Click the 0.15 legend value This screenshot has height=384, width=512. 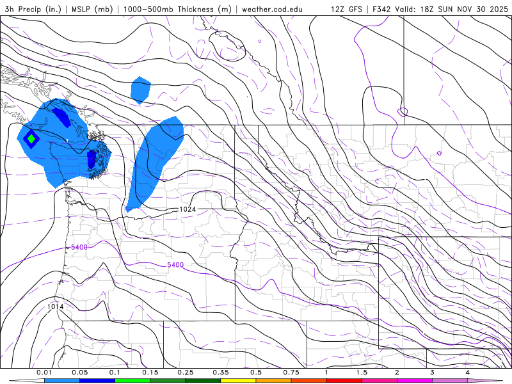150,372
